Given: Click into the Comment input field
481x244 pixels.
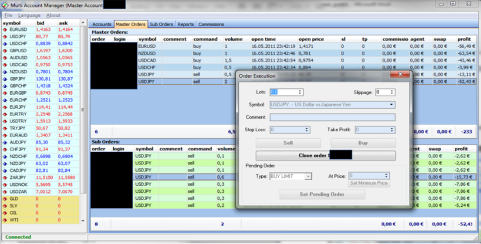Looking at the screenshot, I should 332,117.
